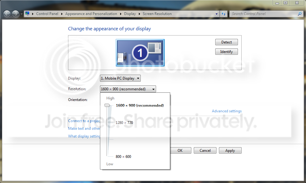The width and height of the screenshot is (306, 183).
Task: Click the Identify button
Action: click(x=226, y=52)
